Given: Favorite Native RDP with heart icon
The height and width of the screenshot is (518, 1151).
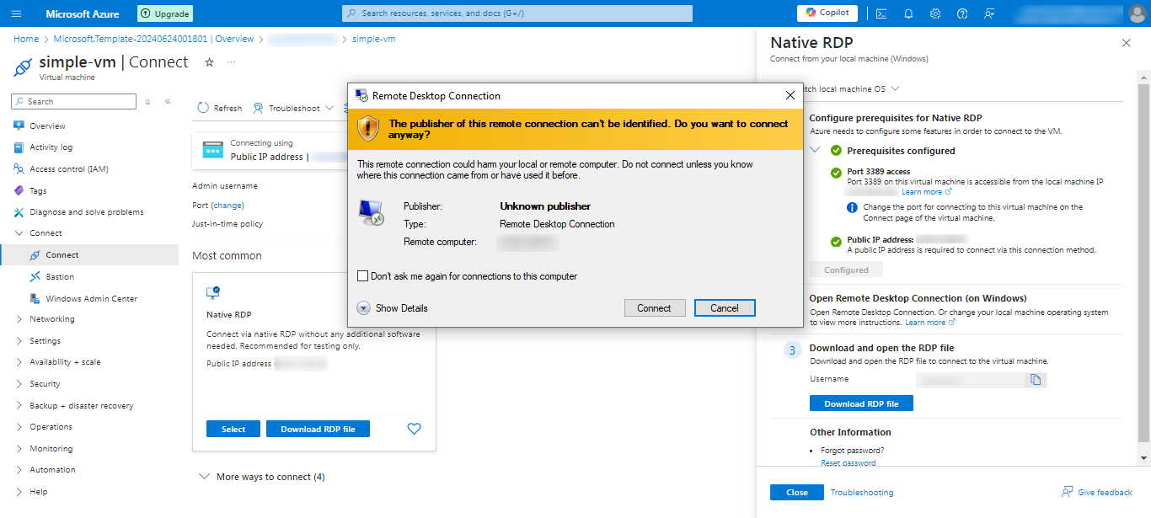Looking at the screenshot, I should pyautogui.click(x=414, y=429).
